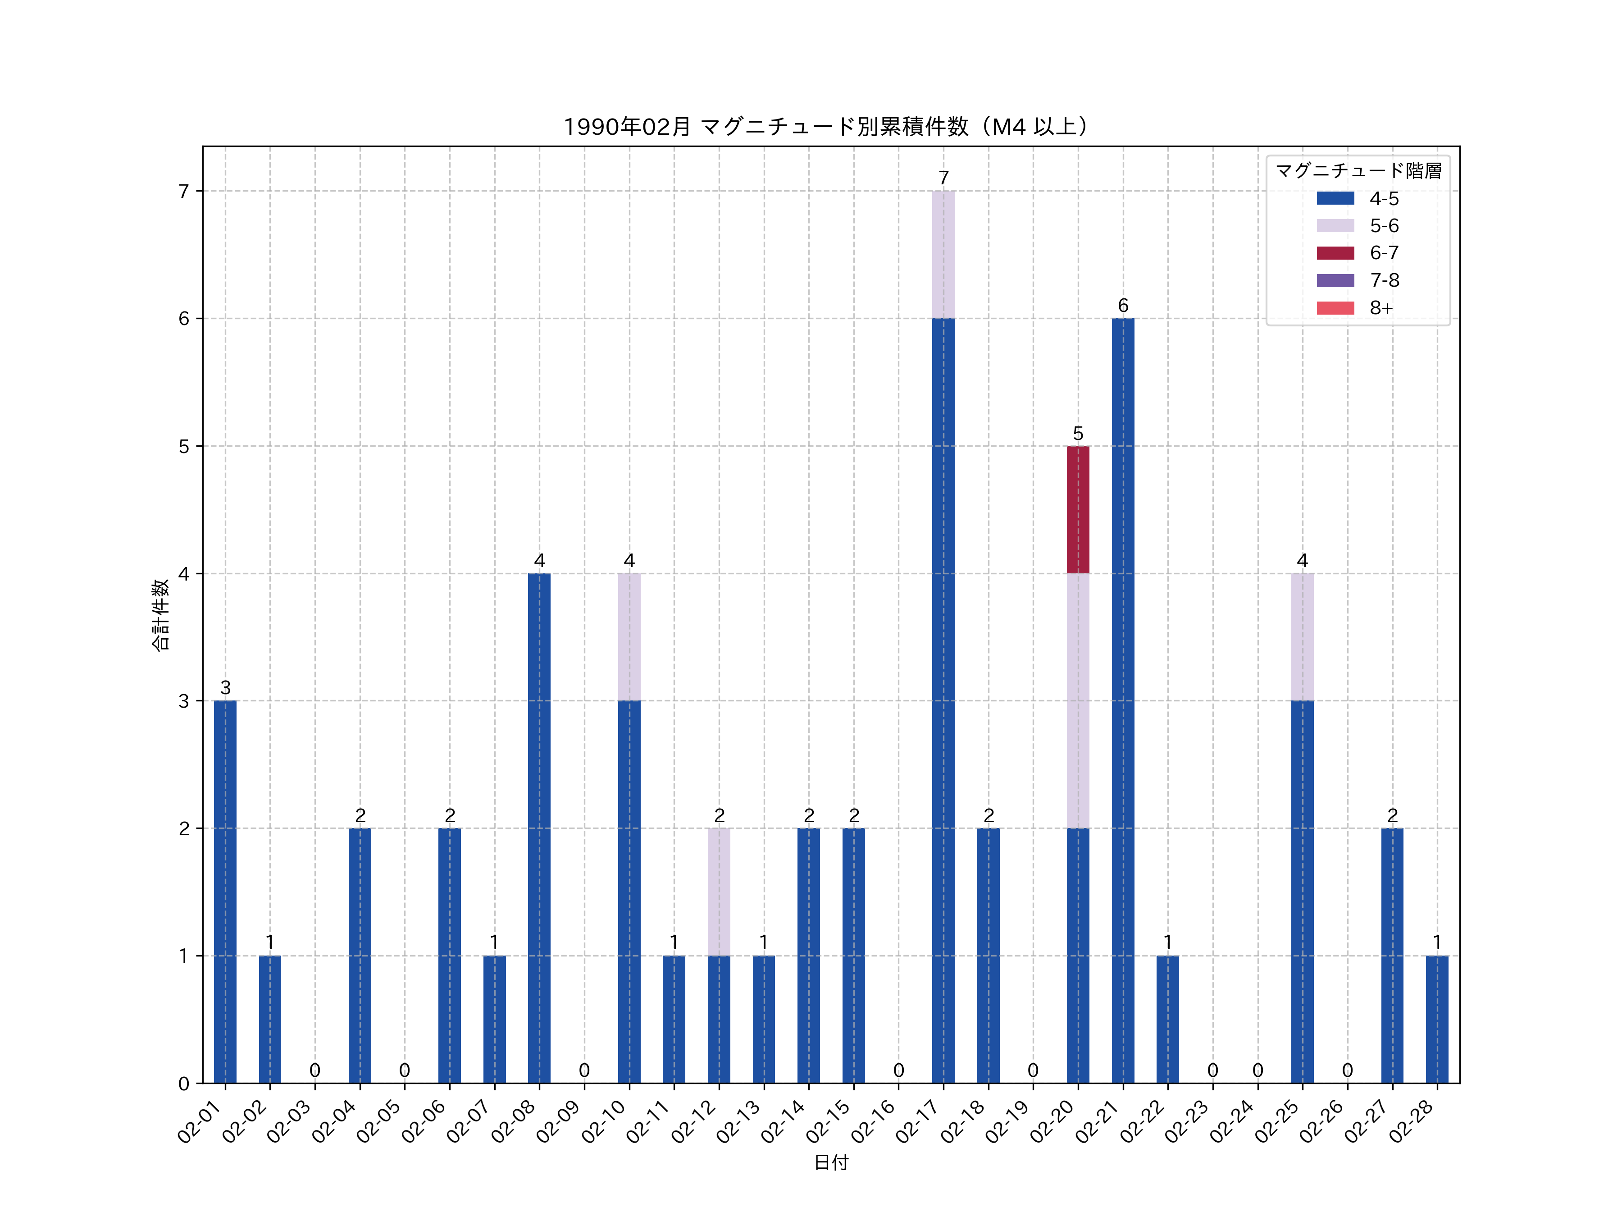Click the light purple segment atop 02-17 bar
Screen dimensions: 1622x1217
click(x=943, y=255)
